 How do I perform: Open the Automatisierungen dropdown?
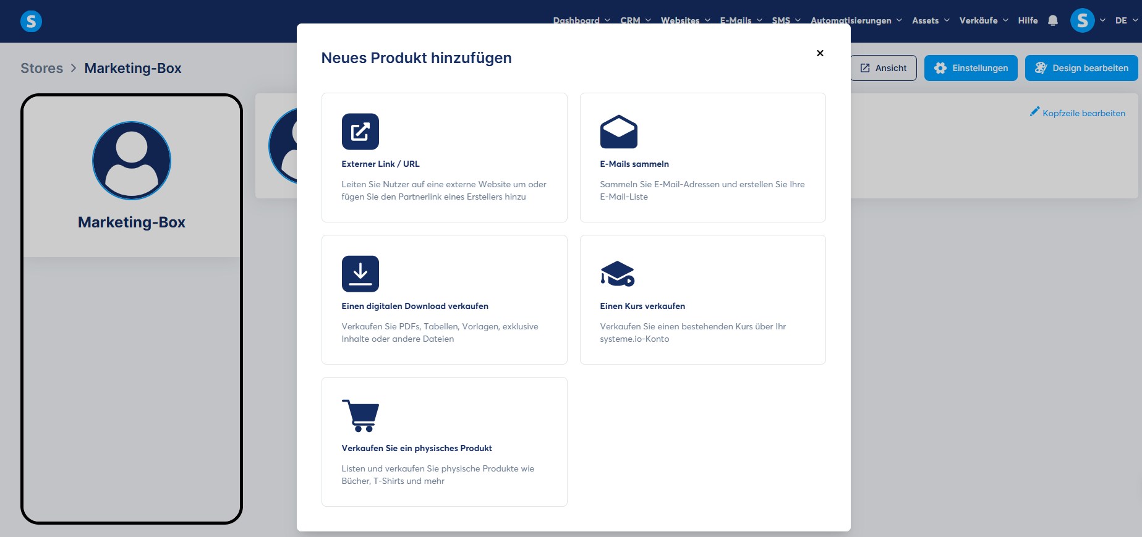856,20
